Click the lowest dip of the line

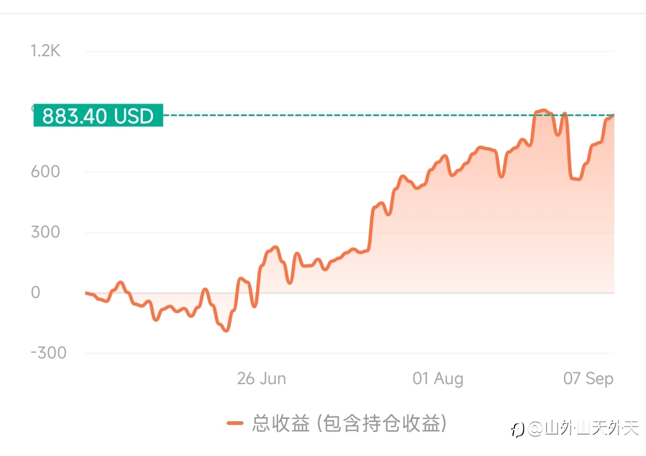coord(226,330)
